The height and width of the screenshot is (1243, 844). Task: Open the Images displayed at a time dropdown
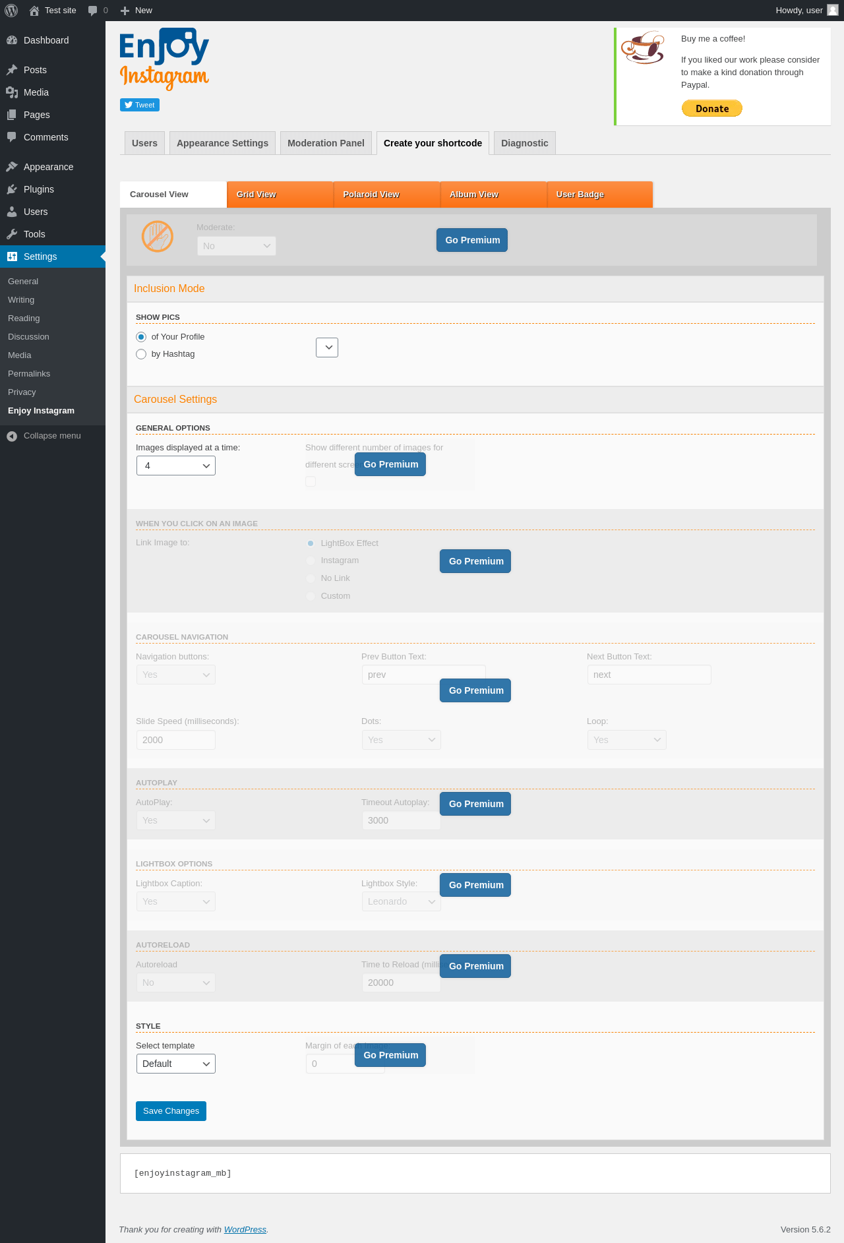176,466
